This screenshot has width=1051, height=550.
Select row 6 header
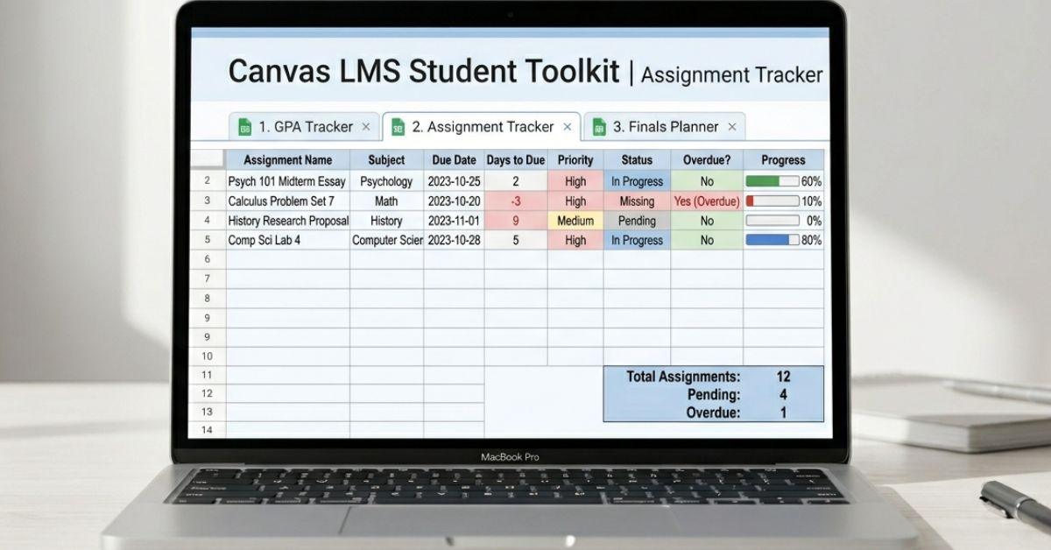tap(208, 259)
